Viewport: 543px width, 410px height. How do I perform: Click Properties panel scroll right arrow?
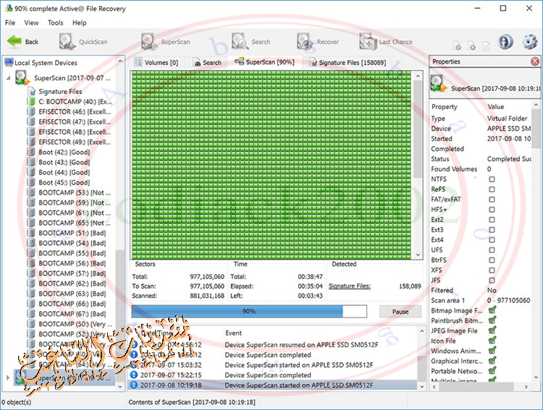point(526,387)
